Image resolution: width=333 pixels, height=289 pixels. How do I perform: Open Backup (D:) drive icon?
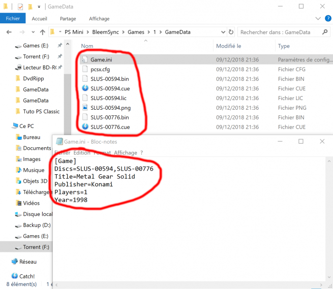click(x=18, y=226)
